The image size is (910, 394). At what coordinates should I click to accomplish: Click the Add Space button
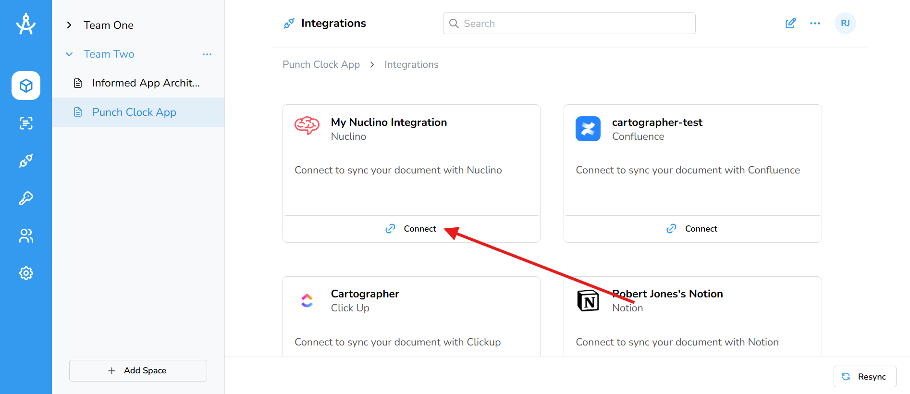pyautogui.click(x=138, y=370)
